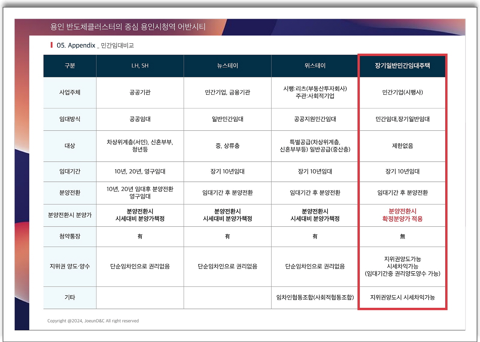Select the '민간기업, 금융기관' cell

[227, 93]
